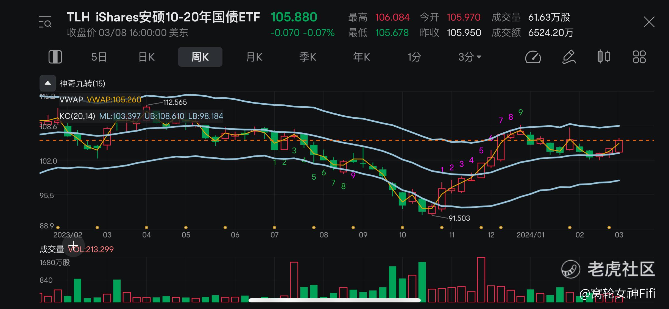The width and height of the screenshot is (669, 309).
Task: Activate the pencil drawing tool
Action: 569,57
